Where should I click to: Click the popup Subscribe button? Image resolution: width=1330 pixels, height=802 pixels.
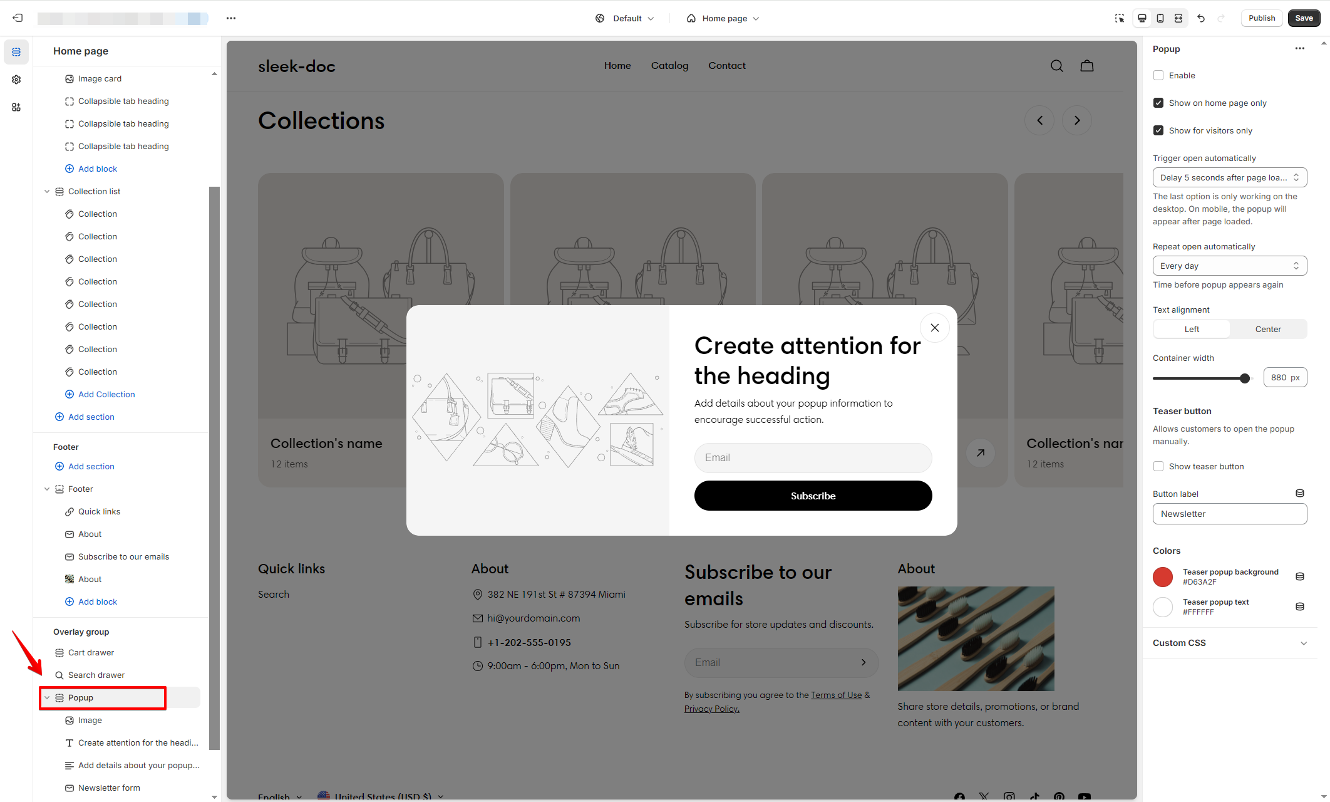click(x=813, y=496)
